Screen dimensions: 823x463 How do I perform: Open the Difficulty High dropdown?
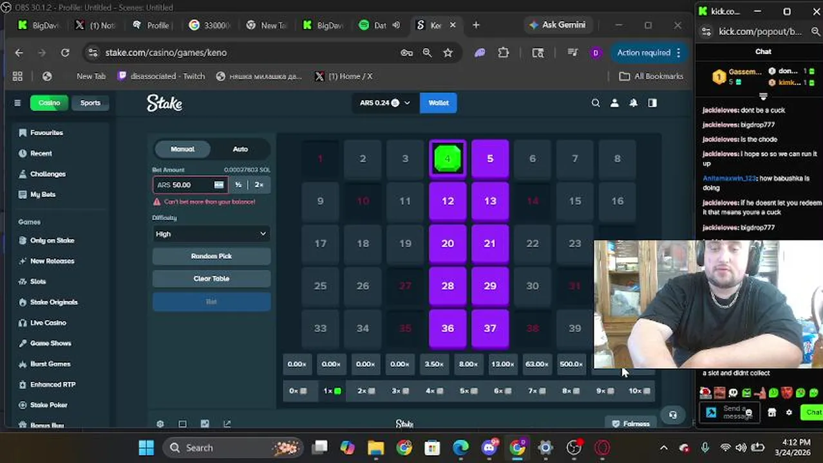pyautogui.click(x=211, y=234)
